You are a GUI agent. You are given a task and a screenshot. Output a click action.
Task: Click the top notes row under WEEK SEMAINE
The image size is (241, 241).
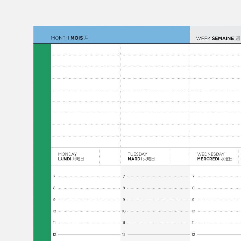(215, 50)
